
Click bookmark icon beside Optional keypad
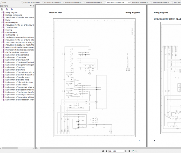click(4, 23)
